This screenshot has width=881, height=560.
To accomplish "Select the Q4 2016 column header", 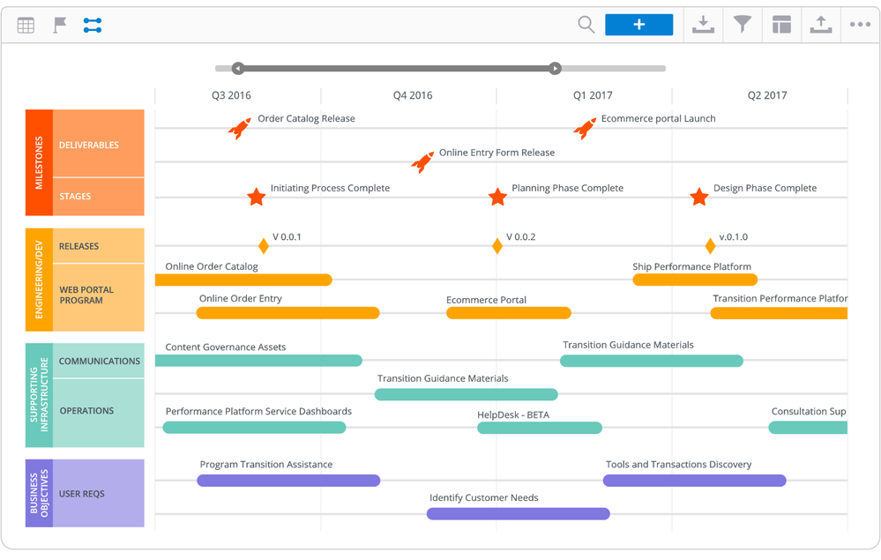I will (412, 94).
